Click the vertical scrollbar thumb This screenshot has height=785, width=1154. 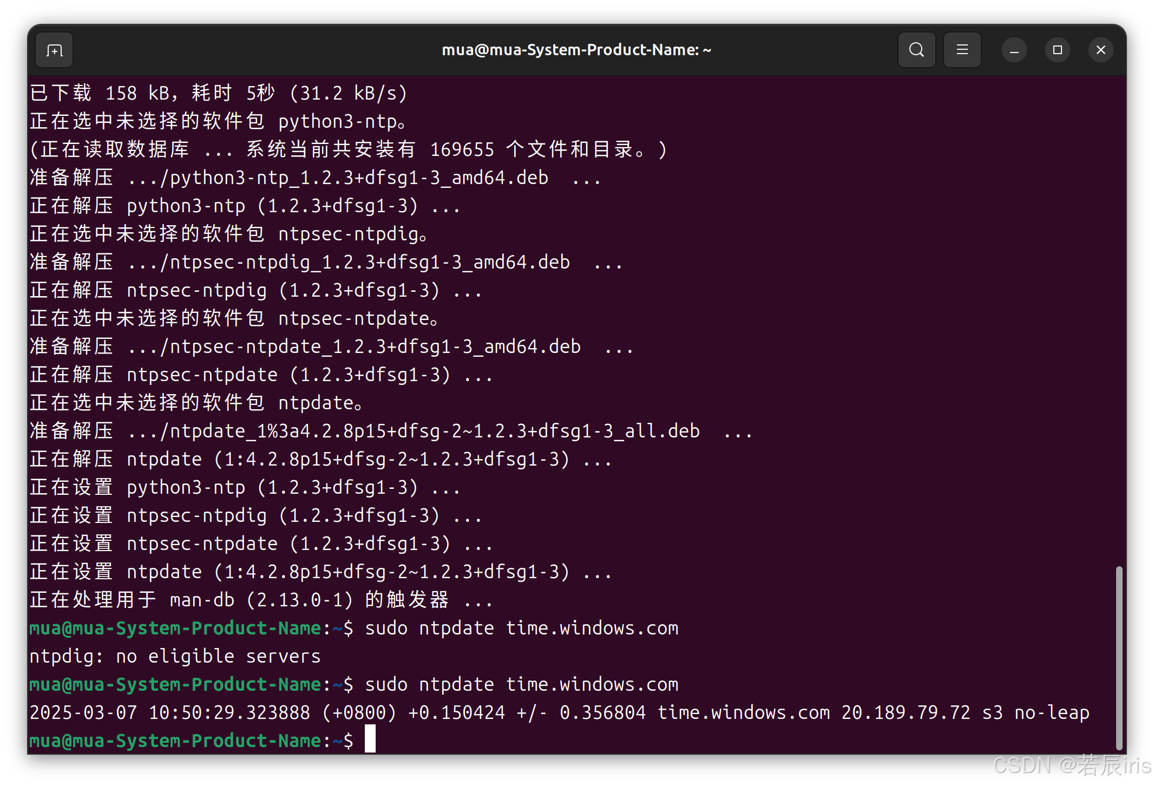pyautogui.click(x=1119, y=657)
